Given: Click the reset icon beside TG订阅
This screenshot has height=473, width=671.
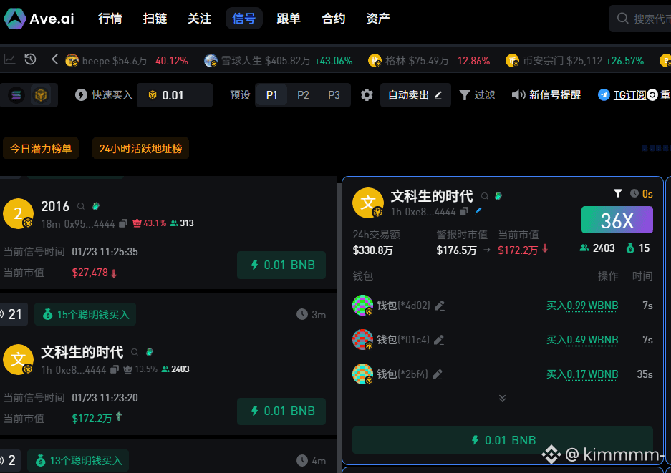Looking at the screenshot, I should 652,95.
